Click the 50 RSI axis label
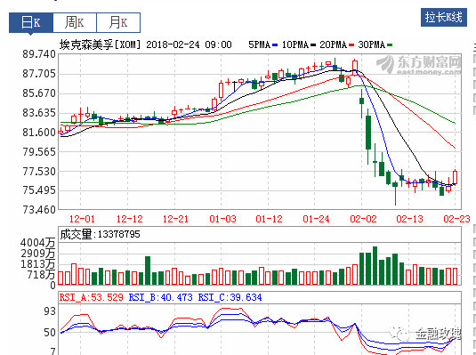Screen dimensions: 476x355 pyautogui.click(x=50, y=333)
